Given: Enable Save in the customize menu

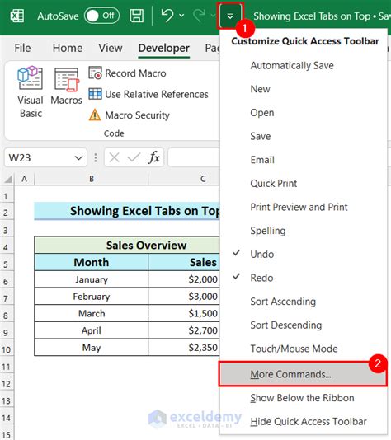Looking at the screenshot, I should pos(303,136).
